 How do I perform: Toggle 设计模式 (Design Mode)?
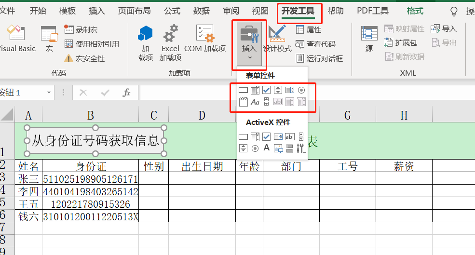(277, 39)
